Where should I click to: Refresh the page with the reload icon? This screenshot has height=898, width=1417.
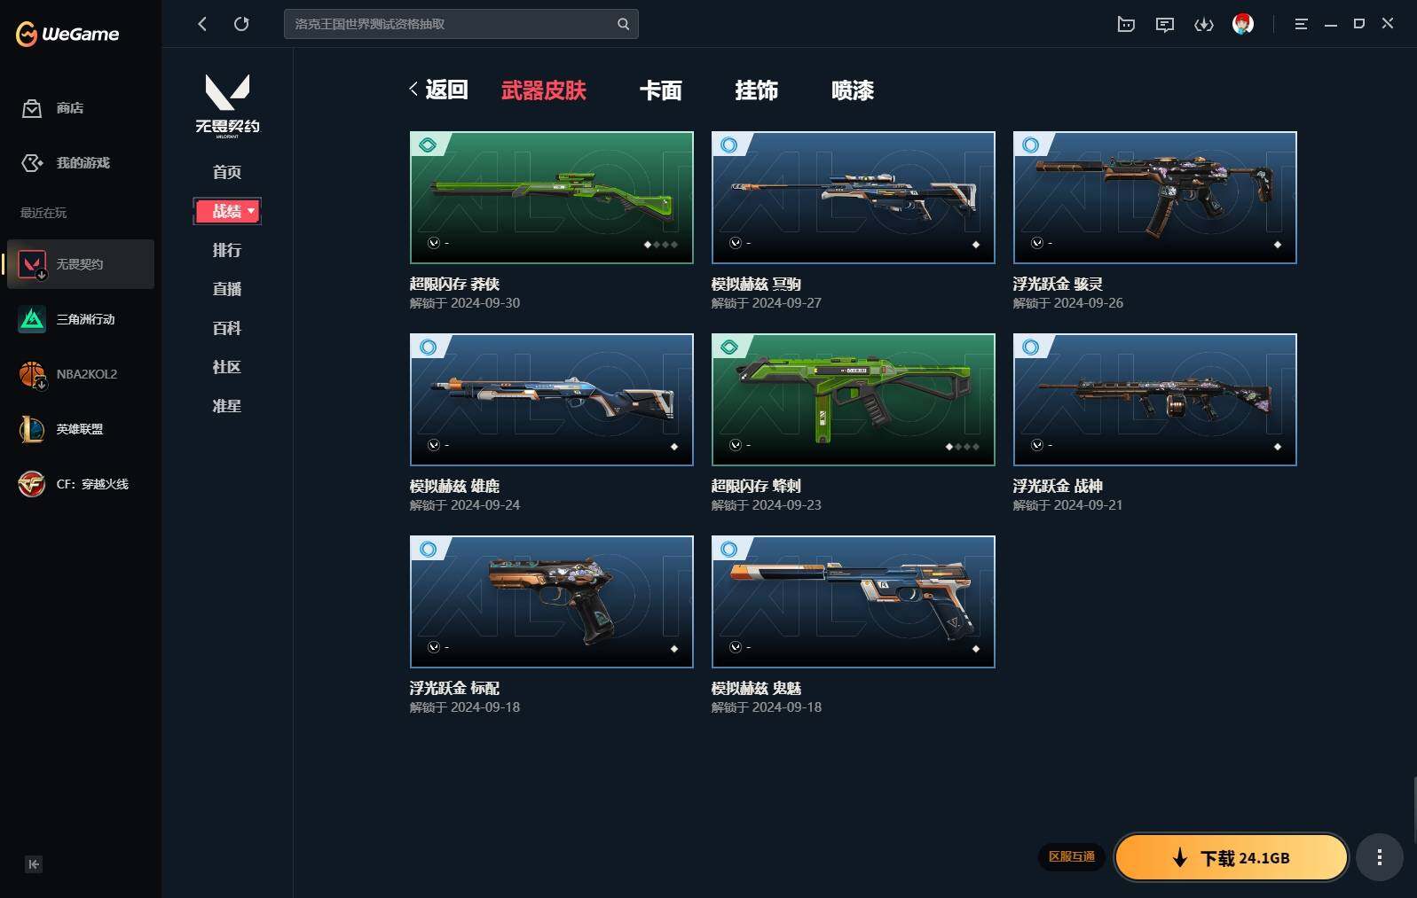(x=241, y=24)
